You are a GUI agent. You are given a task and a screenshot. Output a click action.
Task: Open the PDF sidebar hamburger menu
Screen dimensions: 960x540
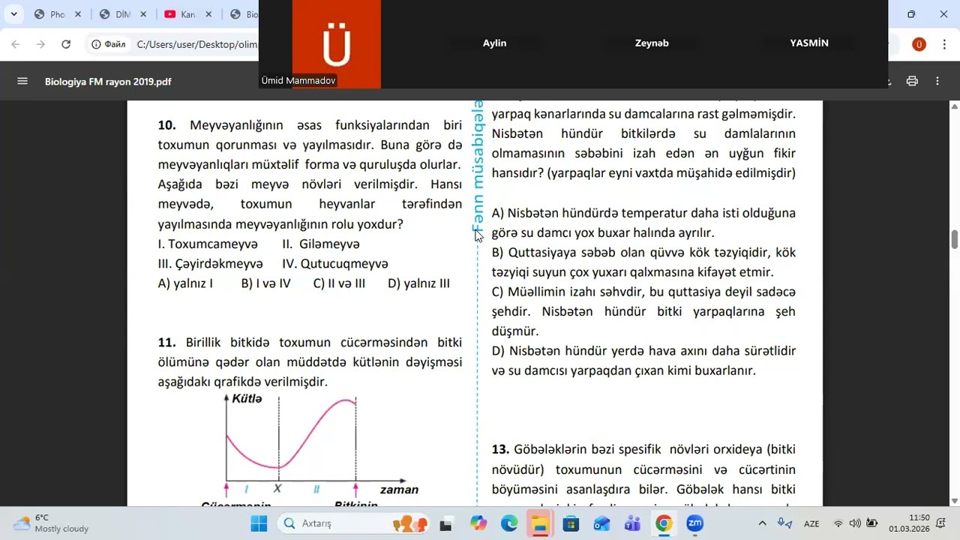click(22, 81)
